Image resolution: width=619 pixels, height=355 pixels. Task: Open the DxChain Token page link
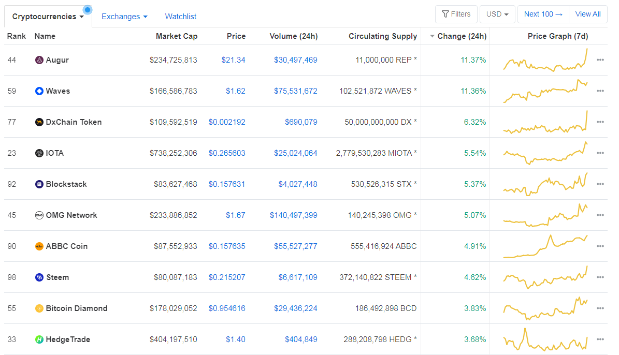(74, 122)
